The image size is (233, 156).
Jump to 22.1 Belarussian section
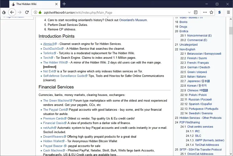pyautogui.click(x=201, y=54)
